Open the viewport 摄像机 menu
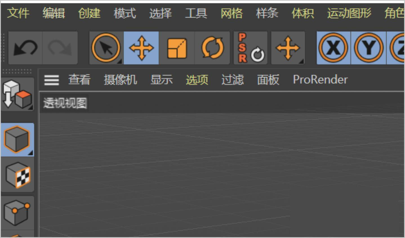 (121, 80)
